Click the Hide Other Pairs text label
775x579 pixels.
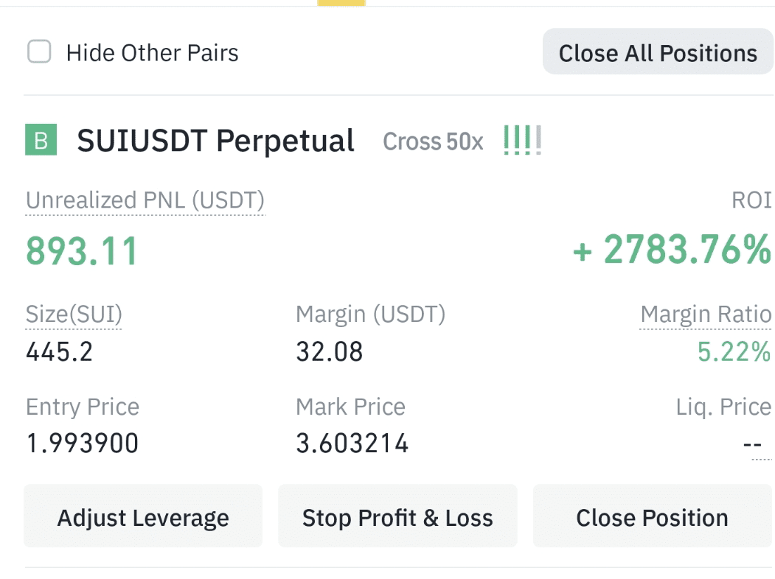click(152, 53)
